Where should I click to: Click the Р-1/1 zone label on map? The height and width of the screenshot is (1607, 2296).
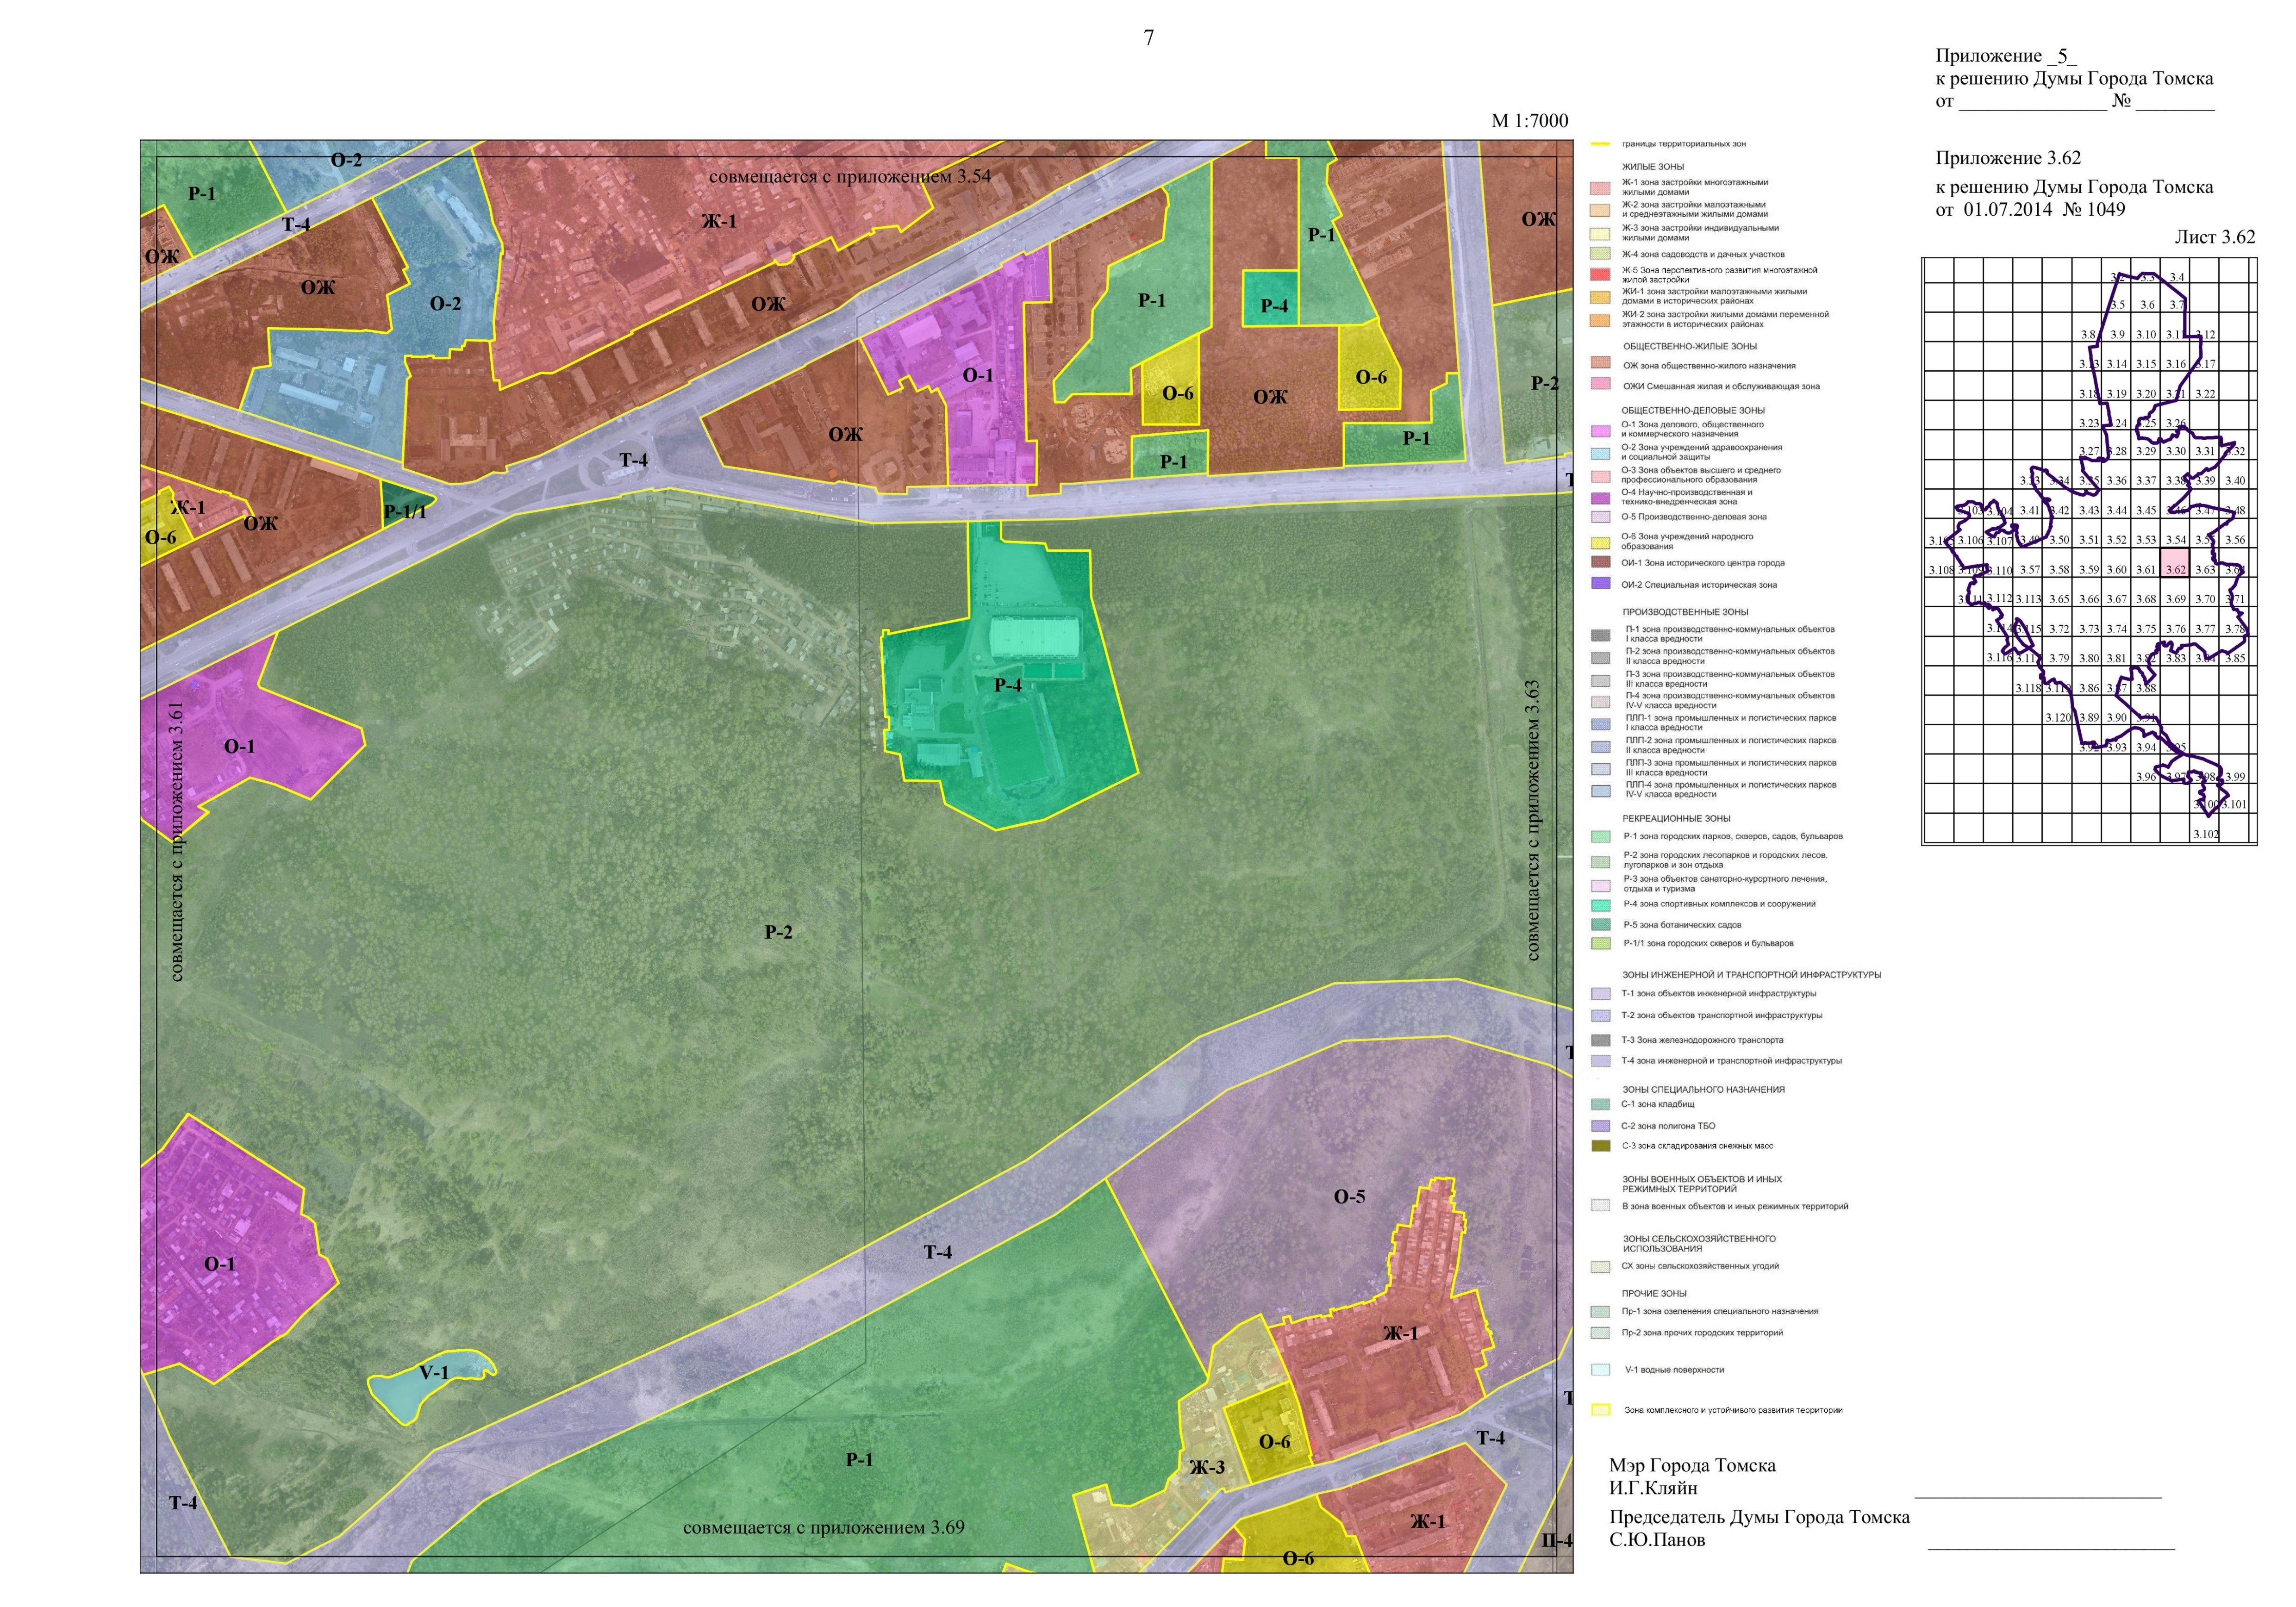coord(405,512)
